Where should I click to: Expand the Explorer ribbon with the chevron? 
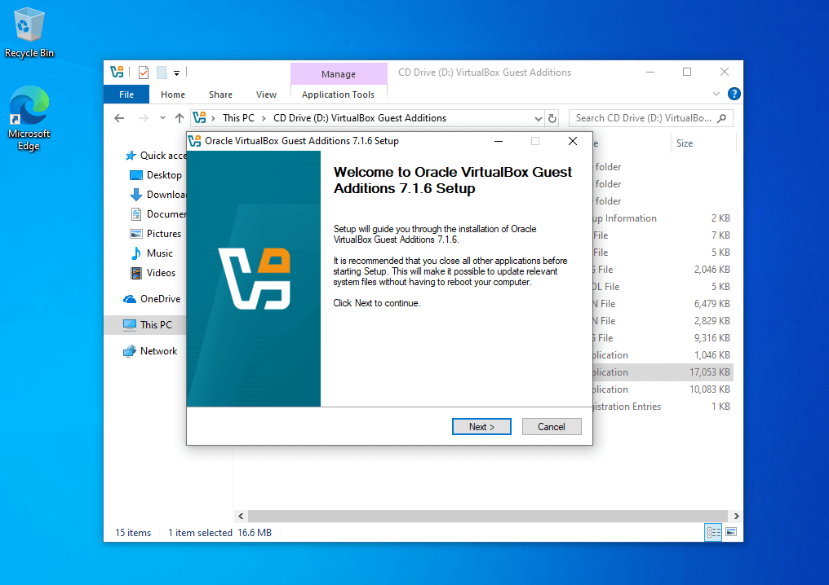(716, 94)
